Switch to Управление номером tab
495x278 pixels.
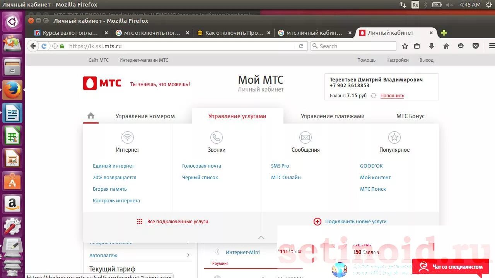(145, 116)
